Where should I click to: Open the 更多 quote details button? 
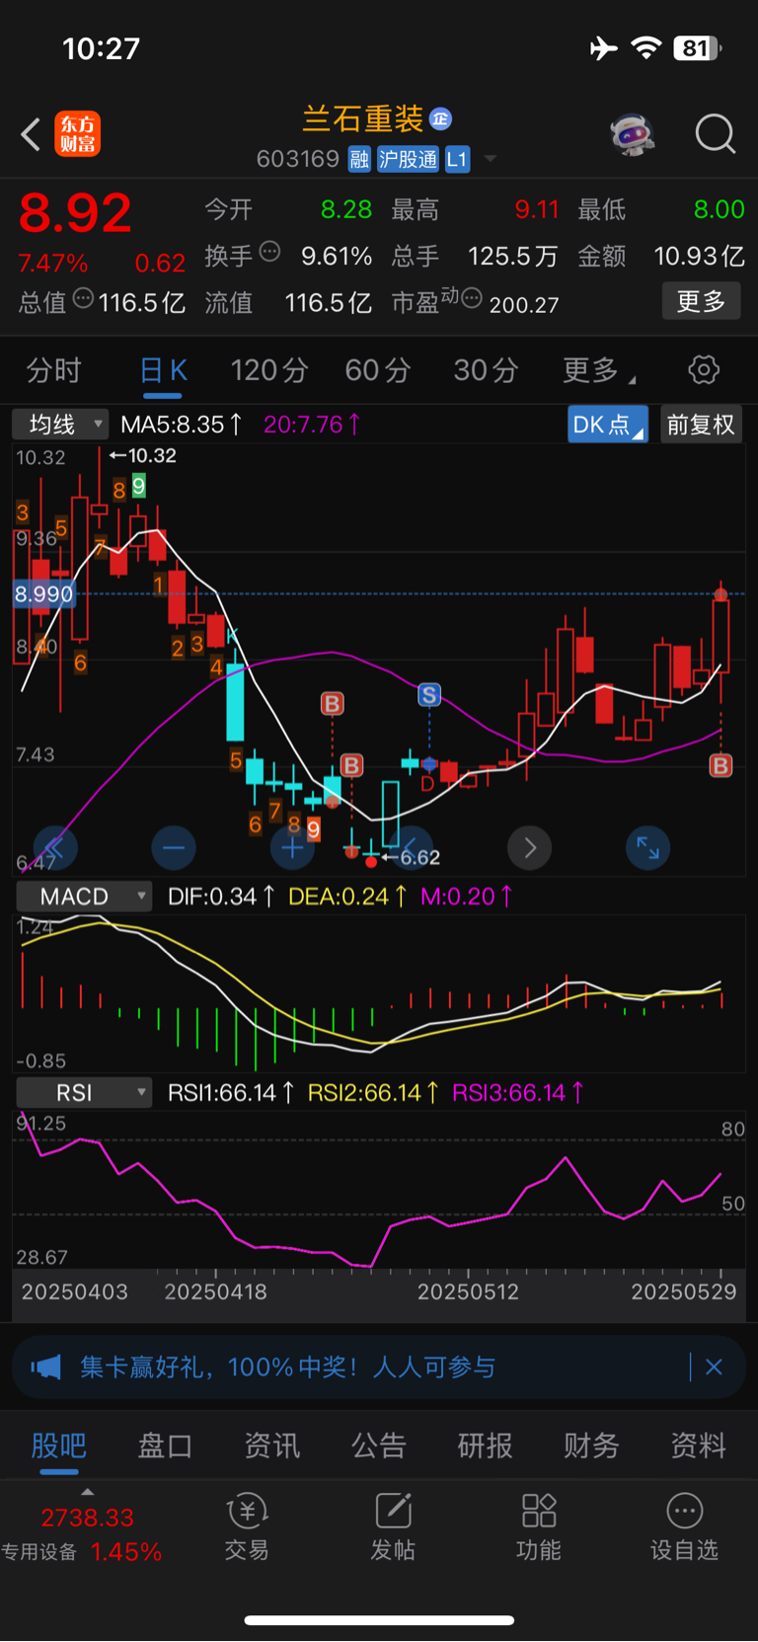point(701,301)
